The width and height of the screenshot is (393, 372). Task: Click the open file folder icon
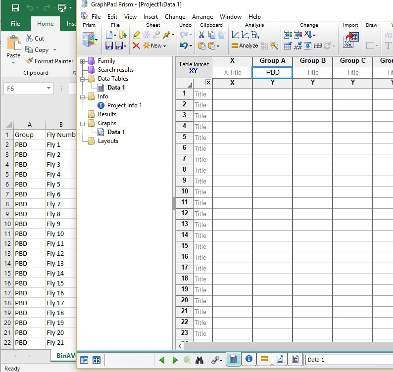tap(123, 35)
